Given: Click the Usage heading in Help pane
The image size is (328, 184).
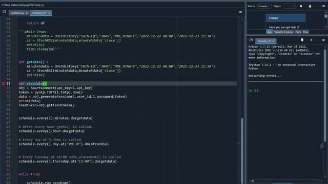Looking at the screenshot, I should point(273,18).
